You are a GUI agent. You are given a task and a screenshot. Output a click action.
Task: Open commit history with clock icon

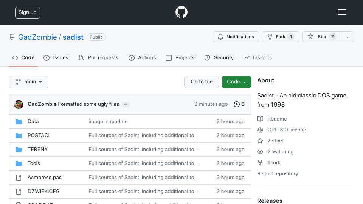(239, 104)
